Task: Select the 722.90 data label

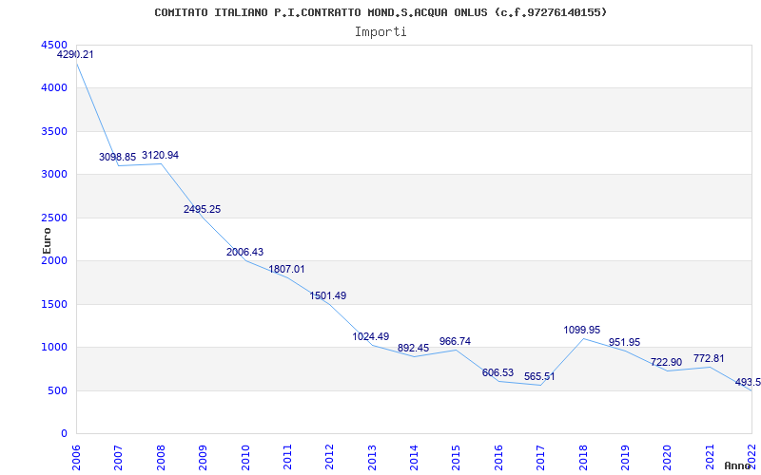Action: coord(667,363)
